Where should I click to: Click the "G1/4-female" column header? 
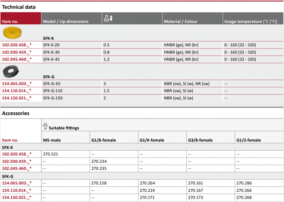point(152,140)
